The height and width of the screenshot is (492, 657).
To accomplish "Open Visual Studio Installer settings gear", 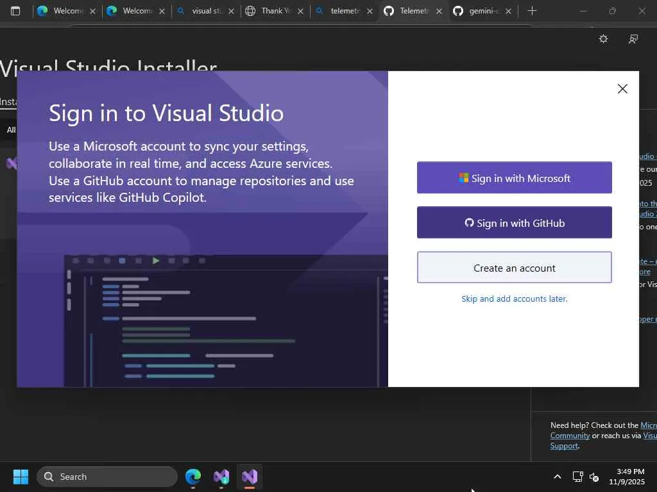I will 603,39.
